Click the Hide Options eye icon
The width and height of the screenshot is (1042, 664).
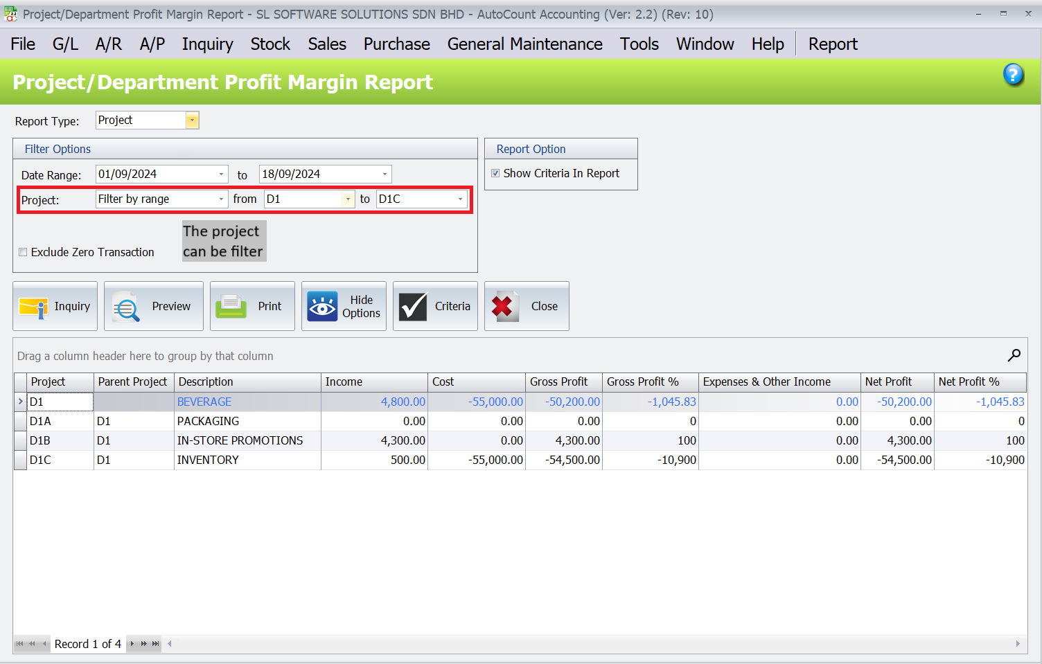(x=322, y=307)
